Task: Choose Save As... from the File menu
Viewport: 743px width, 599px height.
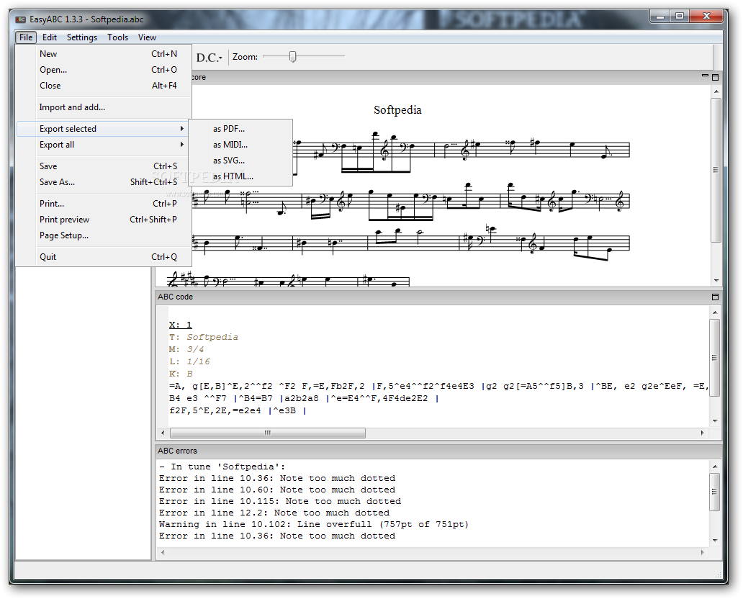Action: (104, 182)
